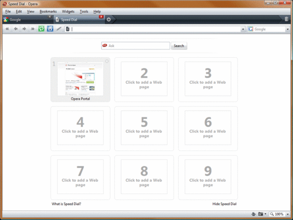Reload the page with green Reload icon
The width and height of the screenshot is (293, 220).
click(42, 29)
